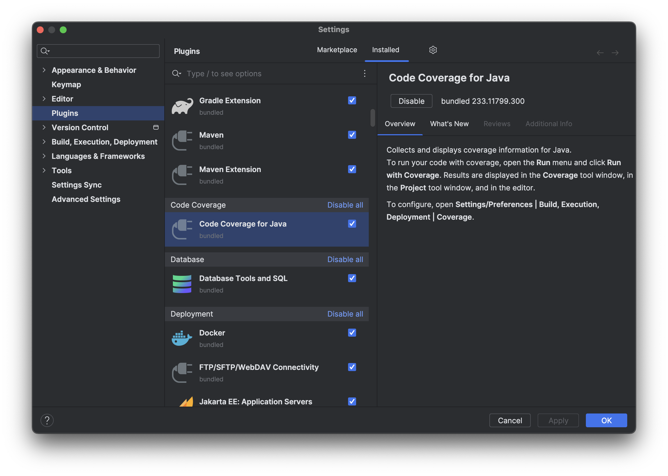Click the Version Control project-level indicator icon
Viewport: 668px width, 476px height.
click(156, 127)
